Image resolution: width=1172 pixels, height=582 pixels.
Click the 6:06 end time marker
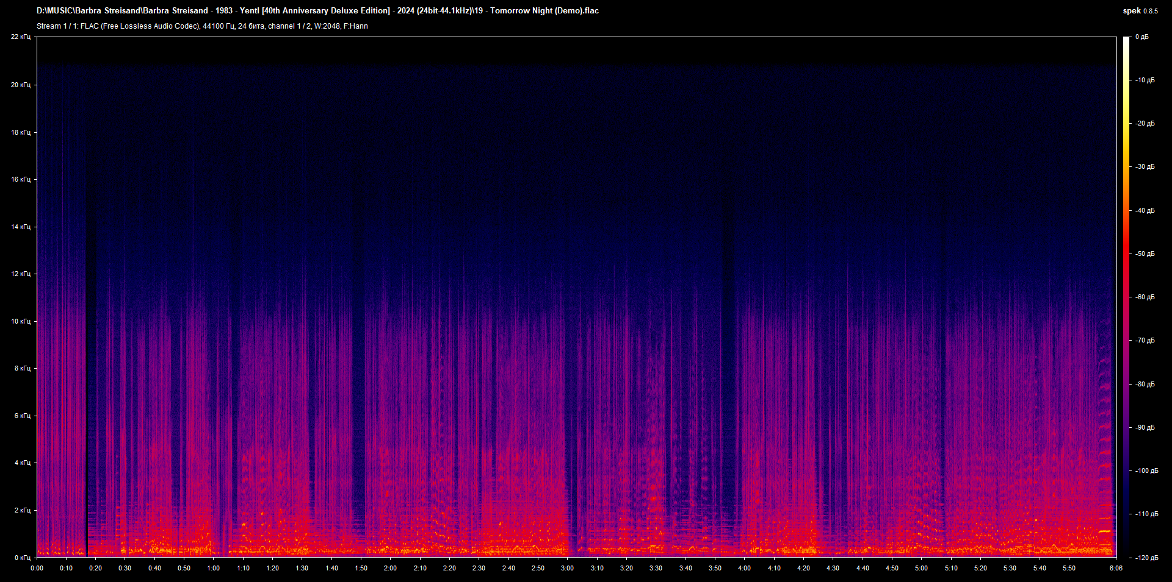1116,568
